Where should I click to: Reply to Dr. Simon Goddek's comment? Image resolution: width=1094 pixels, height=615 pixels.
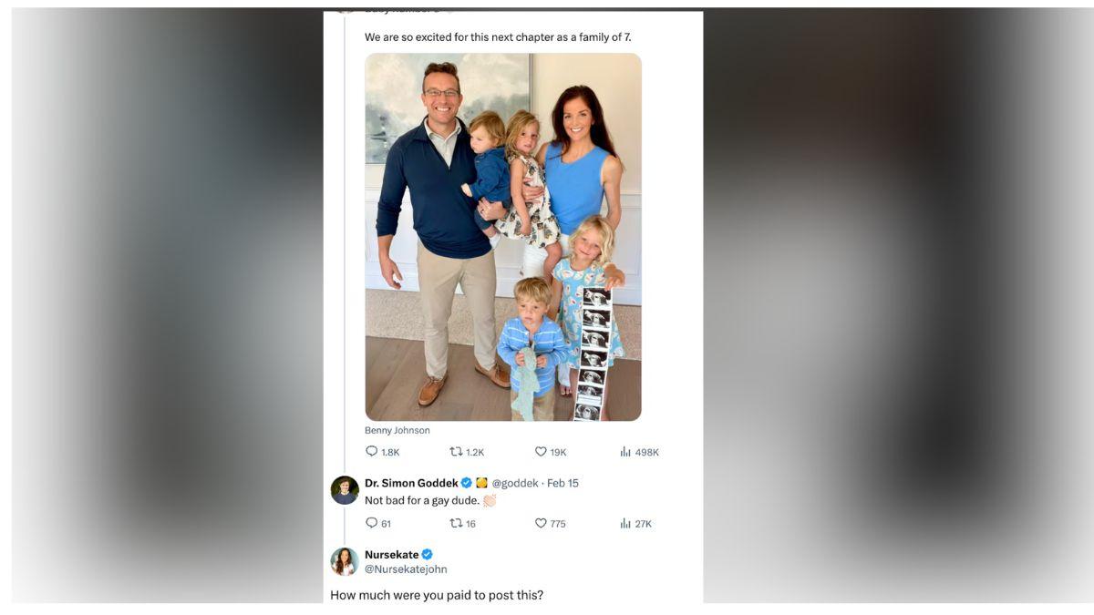click(x=371, y=523)
